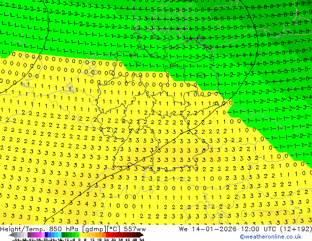
Task: Click the '(12+192)' forecast offset text
Action: (x=296, y=229)
